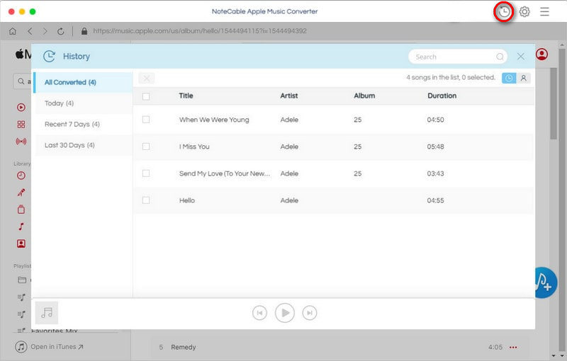The height and width of the screenshot is (361, 567).
Task: Select the Last 30 Days (4) filter
Action: click(x=83, y=145)
